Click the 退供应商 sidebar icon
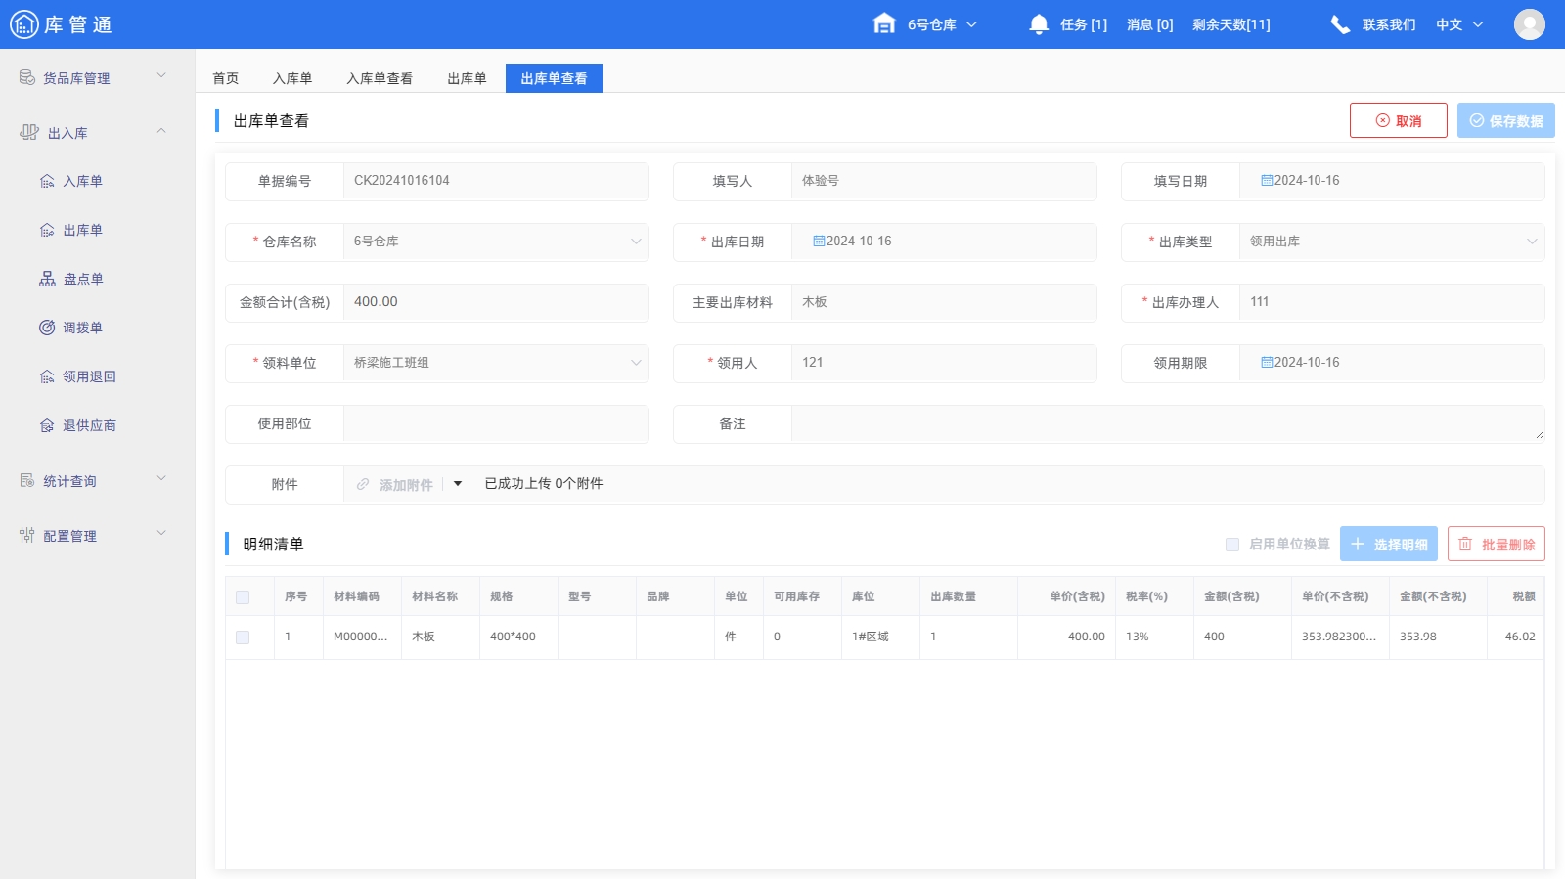The image size is (1565, 879). [47, 425]
